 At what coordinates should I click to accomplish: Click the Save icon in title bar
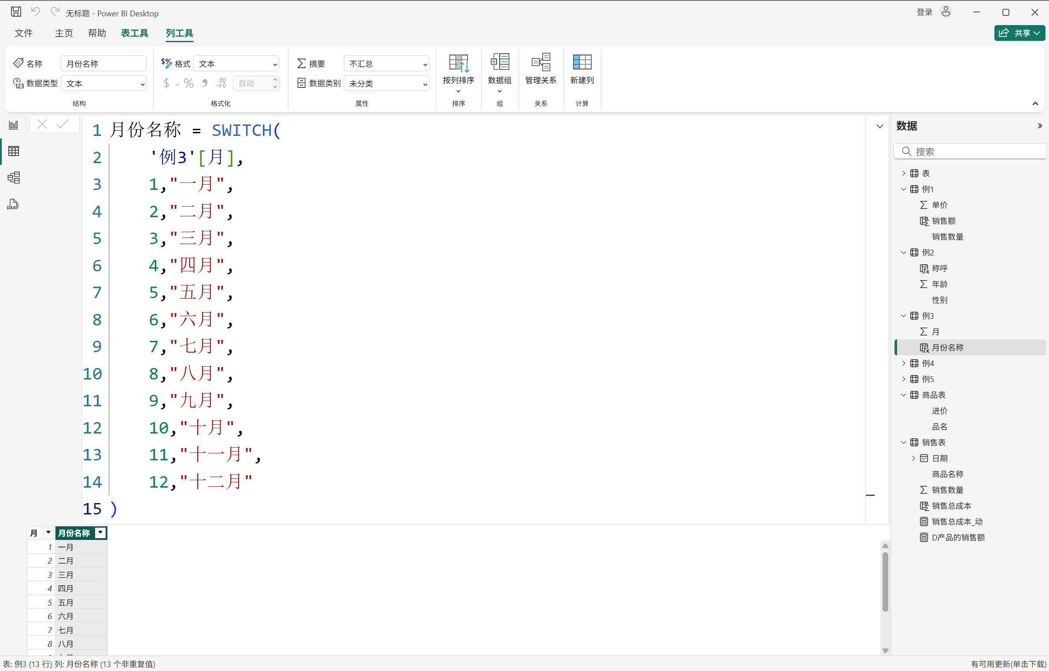pos(16,12)
